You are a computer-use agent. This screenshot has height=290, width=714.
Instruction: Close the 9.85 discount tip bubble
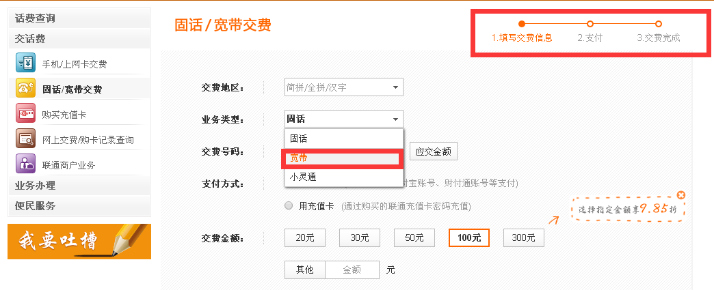680,195
